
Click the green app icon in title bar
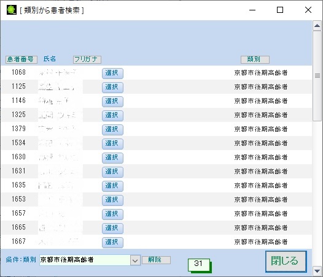12,10
